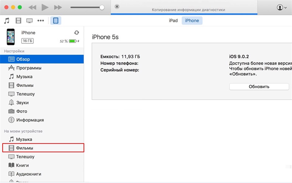This screenshot has width=292, height=183.
Task: Open Аудиокниги on the device
Action: pyautogui.click(x=42, y=174)
